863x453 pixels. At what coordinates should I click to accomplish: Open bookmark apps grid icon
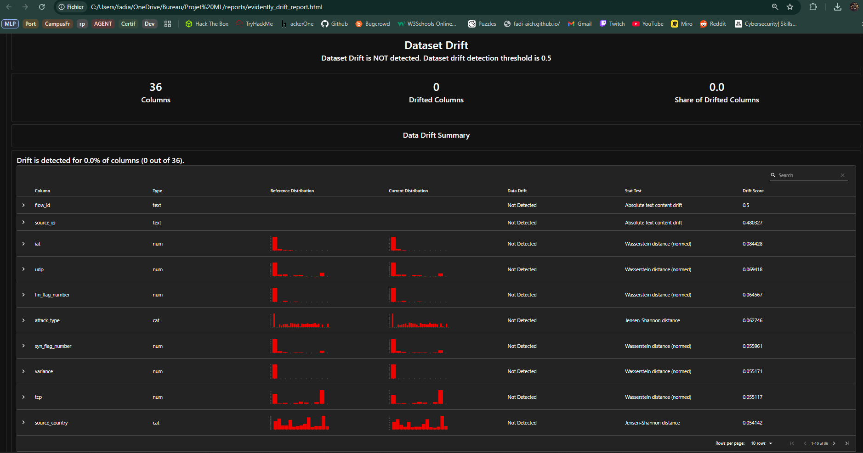point(168,24)
